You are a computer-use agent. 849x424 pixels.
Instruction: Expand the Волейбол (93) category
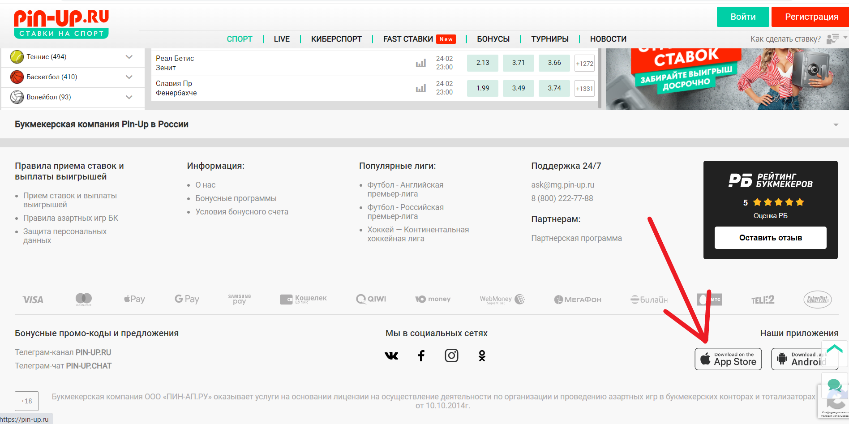pos(129,97)
